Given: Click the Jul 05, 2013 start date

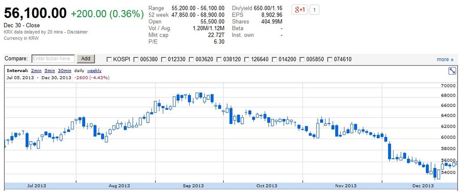Looking at the screenshot, I should (20, 78).
